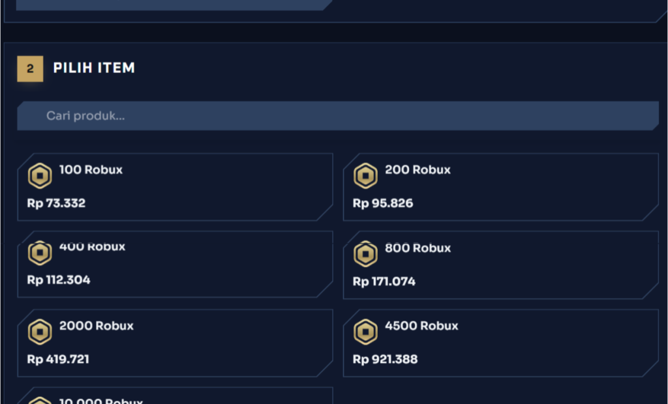
Task: Choose the 800 Robux package
Action: (x=501, y=265)
